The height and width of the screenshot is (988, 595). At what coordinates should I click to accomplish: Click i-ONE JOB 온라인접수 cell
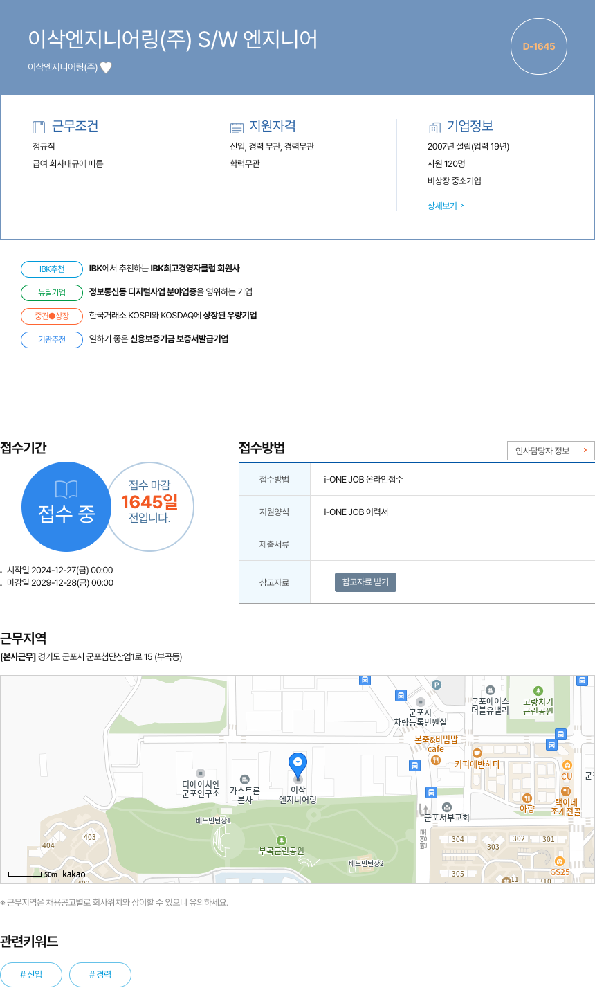coord(452,479)
